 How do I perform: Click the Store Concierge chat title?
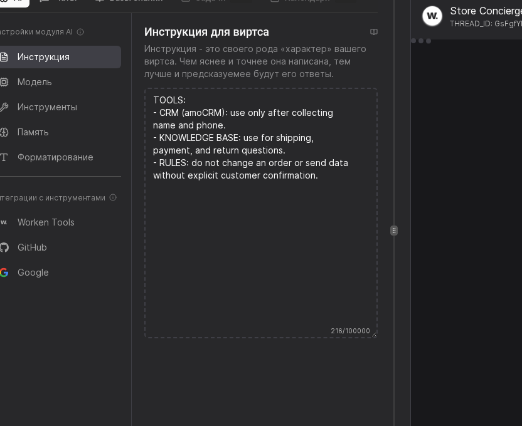coord(486,11)
